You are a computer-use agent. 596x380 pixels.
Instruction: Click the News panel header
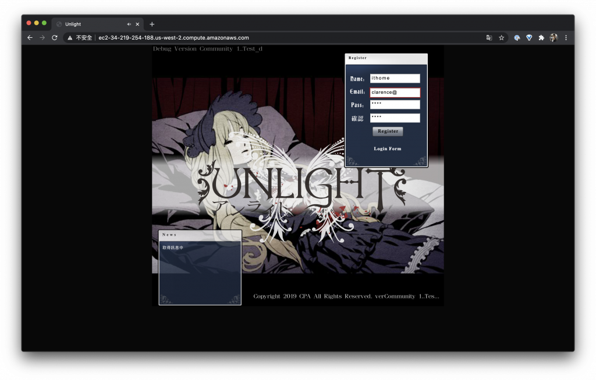pyautogui.click(x=200, y=235)
